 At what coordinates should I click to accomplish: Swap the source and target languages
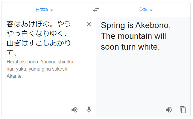(x=96, y=10)
